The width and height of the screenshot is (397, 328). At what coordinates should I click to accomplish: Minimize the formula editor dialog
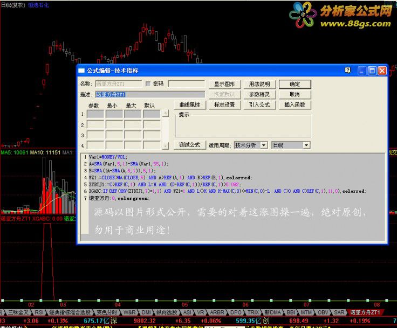point(362,71)
